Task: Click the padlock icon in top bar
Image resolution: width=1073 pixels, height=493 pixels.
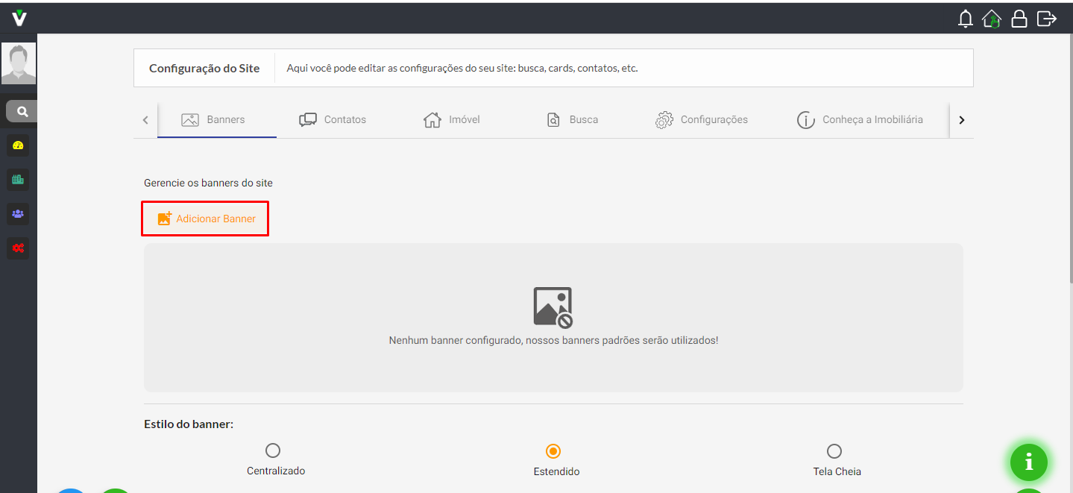Action: tap(1019, 19)
